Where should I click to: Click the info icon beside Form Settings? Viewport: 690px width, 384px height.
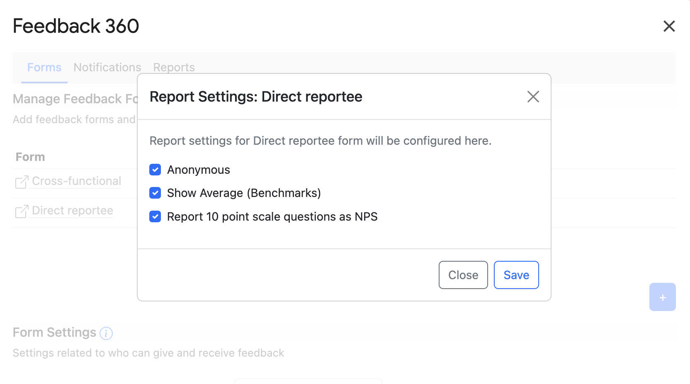click(106, 333)
